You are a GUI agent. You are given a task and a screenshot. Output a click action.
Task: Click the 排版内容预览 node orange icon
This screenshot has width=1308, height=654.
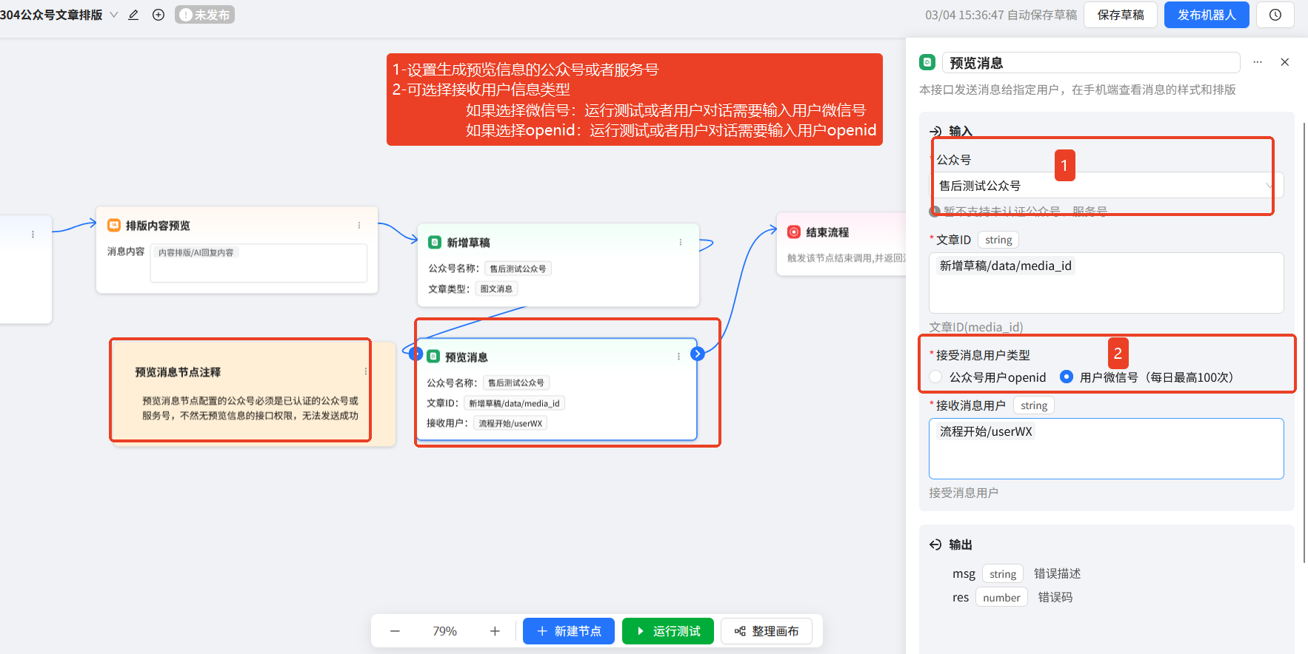coord(114,225)
